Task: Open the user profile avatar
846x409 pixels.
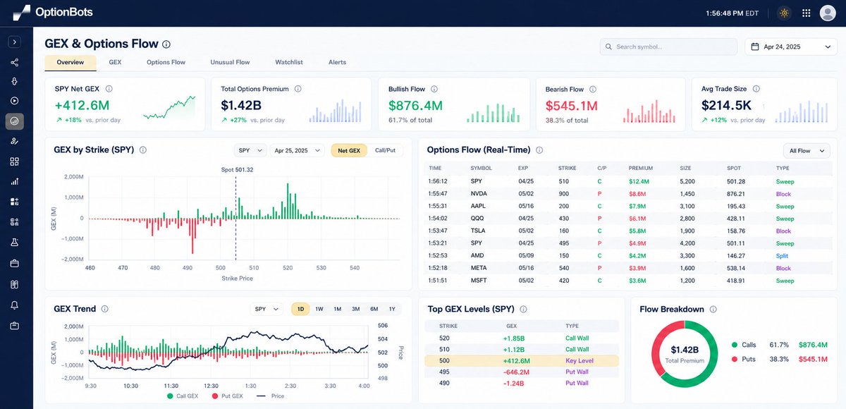Action: 828,13
